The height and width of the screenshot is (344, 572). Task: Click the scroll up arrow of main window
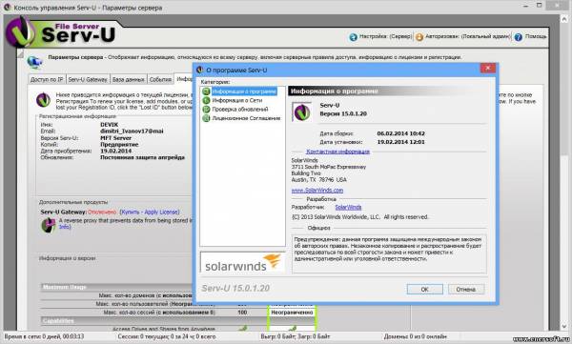[564, 19]
